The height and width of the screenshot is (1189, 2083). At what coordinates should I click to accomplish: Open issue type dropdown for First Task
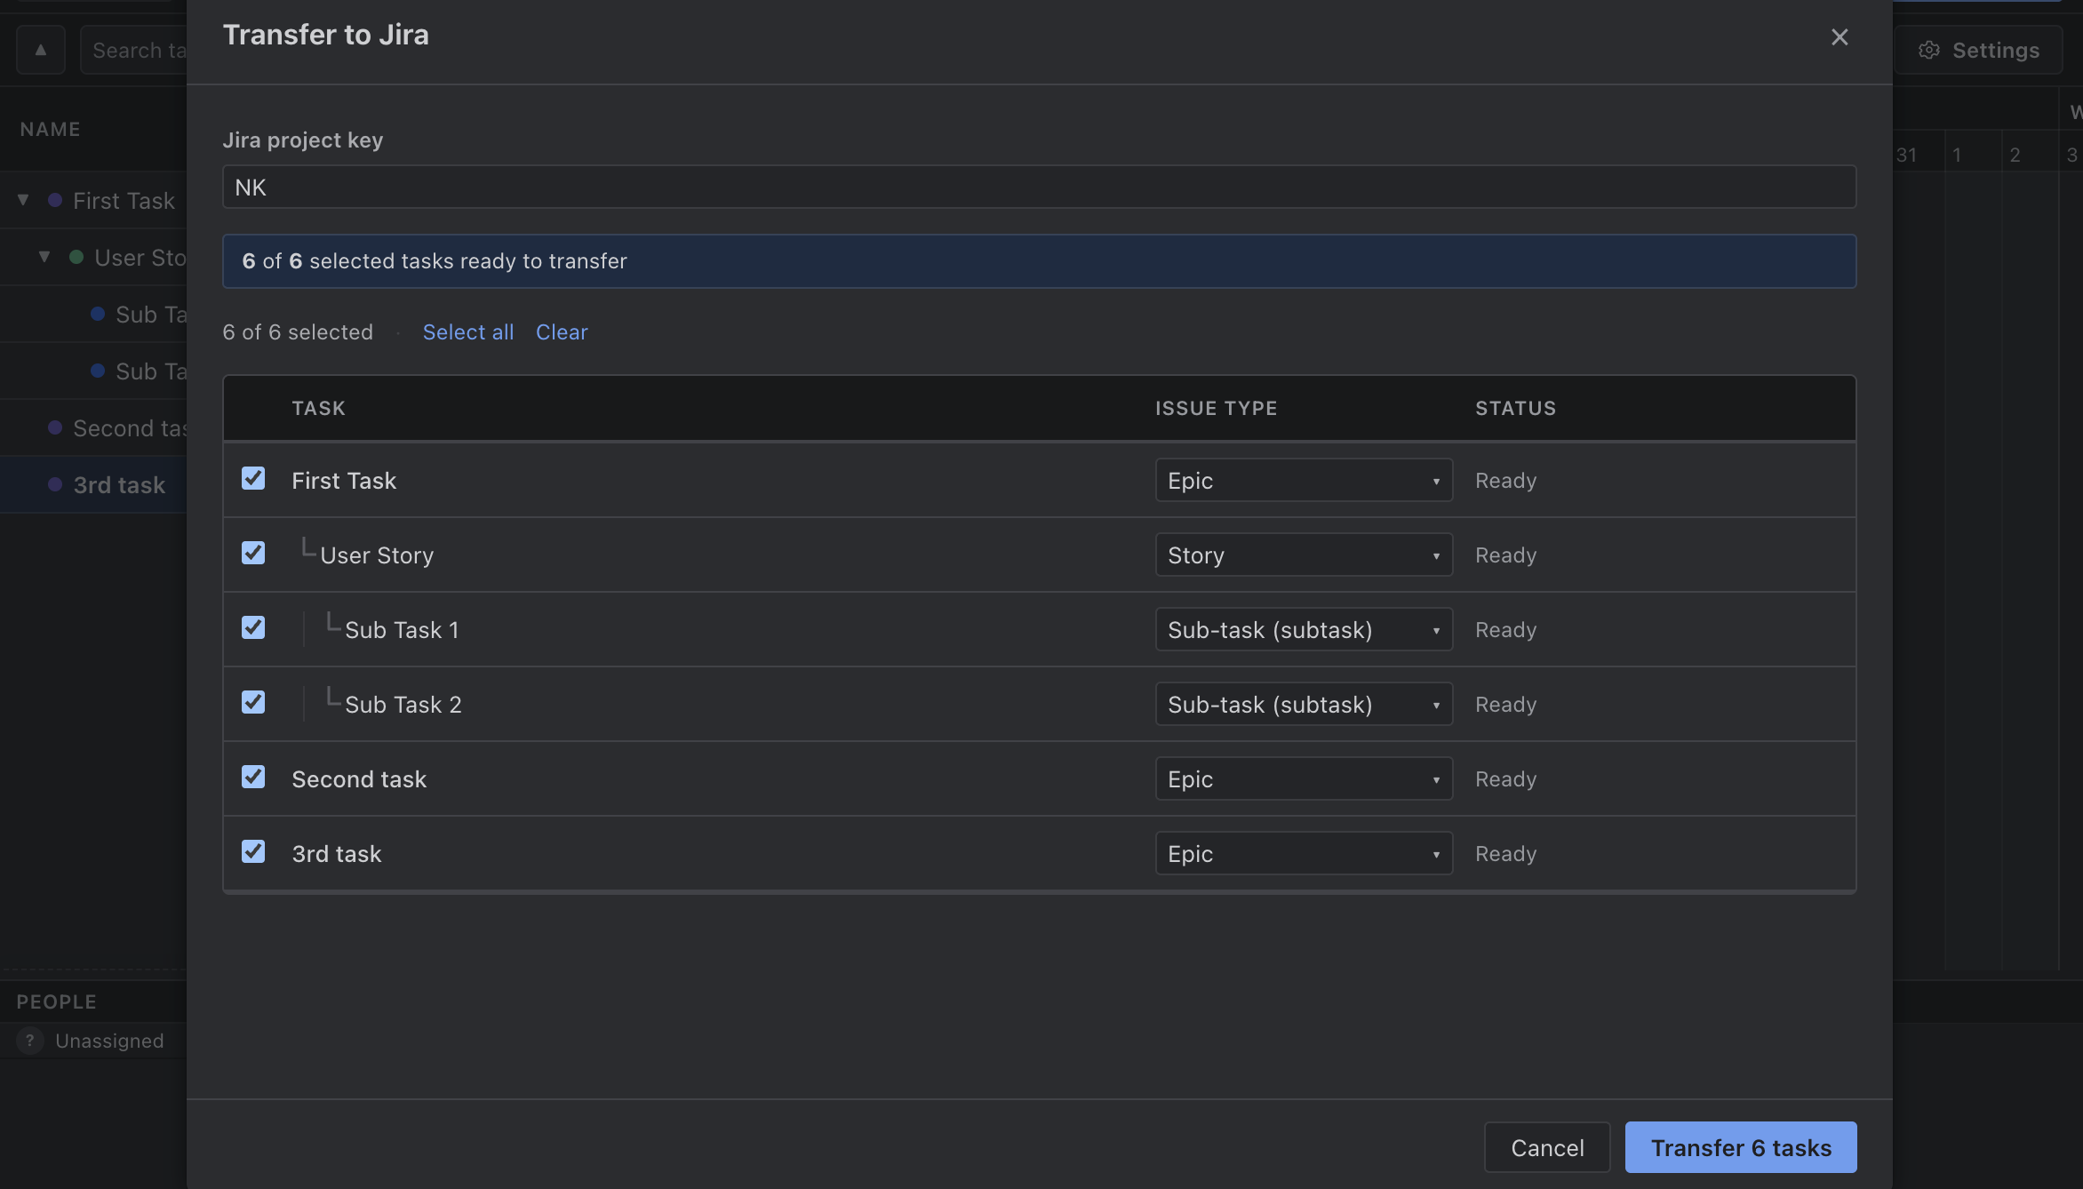[x=1304, y=480]
